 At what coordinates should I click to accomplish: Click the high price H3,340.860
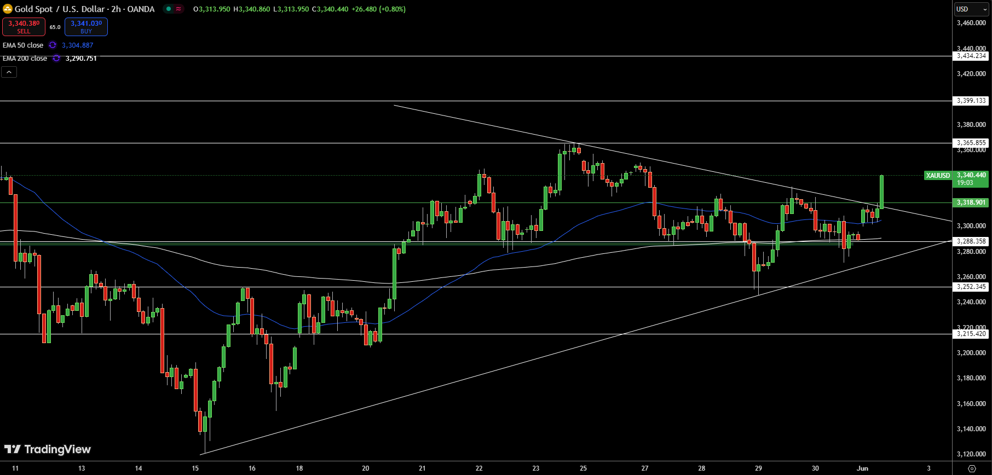click(251, 9)
